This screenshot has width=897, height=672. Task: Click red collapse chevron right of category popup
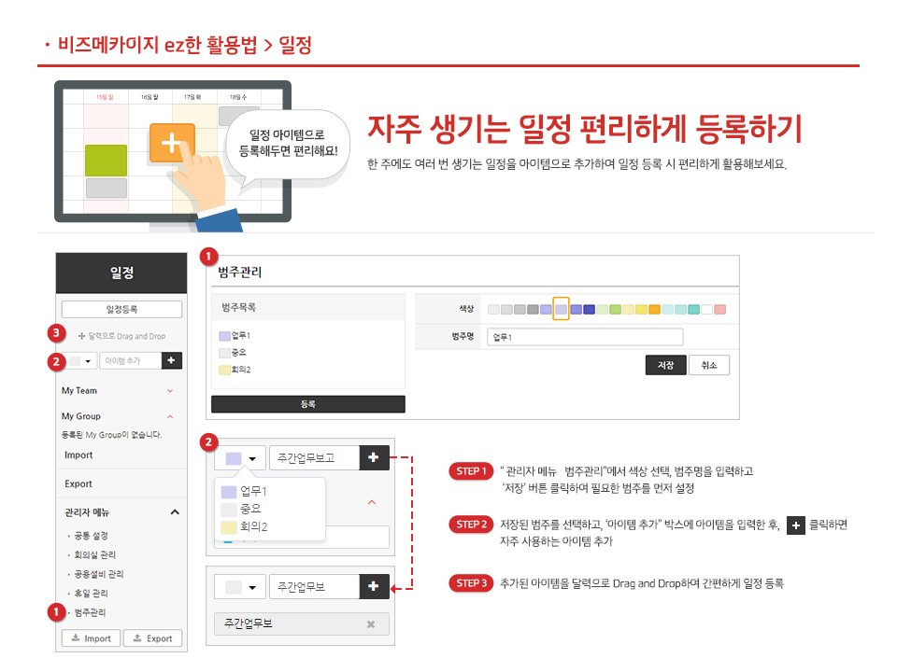pos(372,502)
